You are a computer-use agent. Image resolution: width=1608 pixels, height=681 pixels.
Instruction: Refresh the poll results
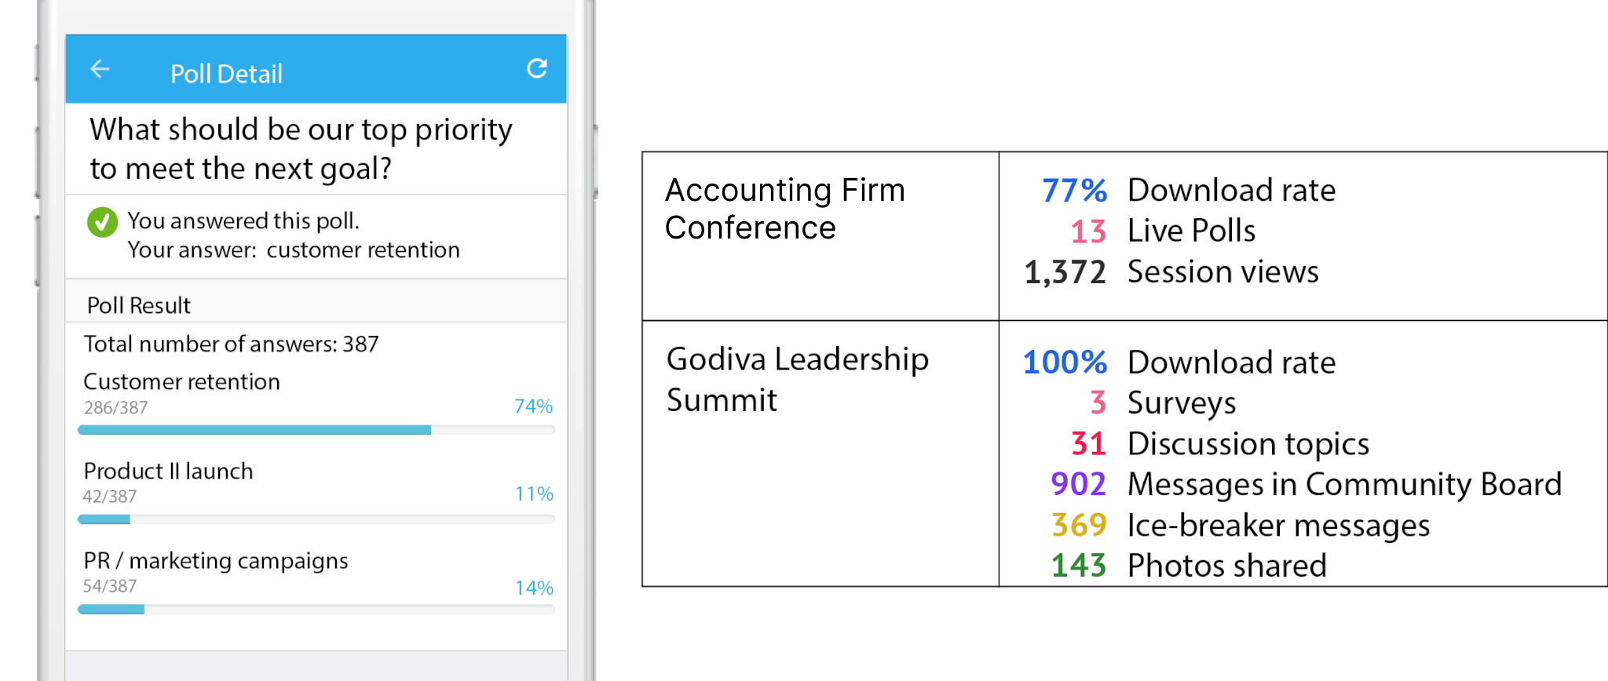click(537, 68)
